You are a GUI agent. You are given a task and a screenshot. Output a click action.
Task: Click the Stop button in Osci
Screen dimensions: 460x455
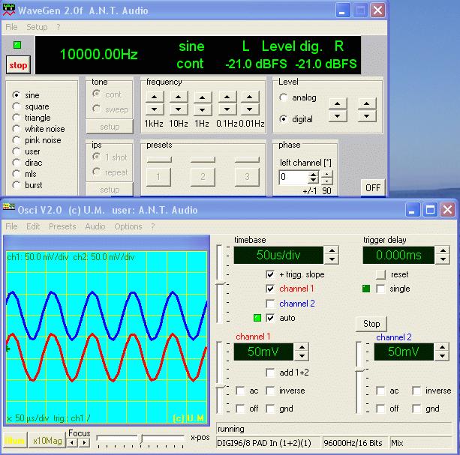(x=371, y=324)
